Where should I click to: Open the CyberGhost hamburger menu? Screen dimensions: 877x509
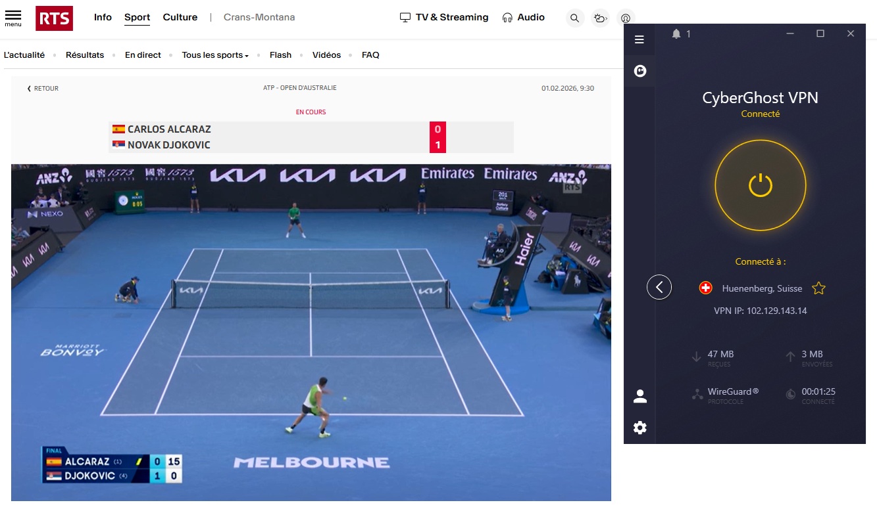pos(639,39)
